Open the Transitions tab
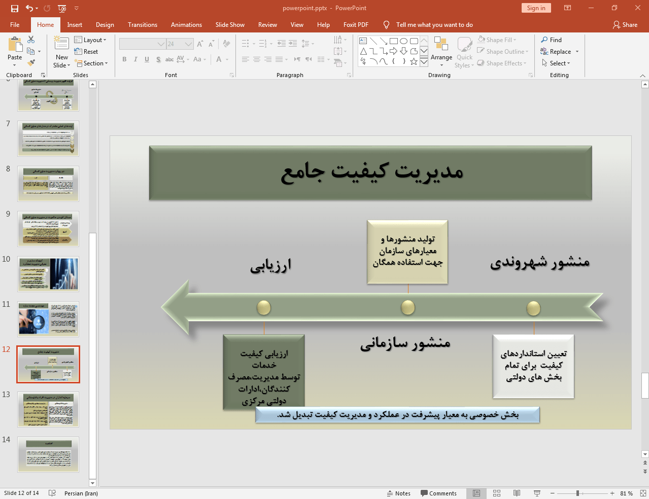649x499 pixels. click(143, 25)
